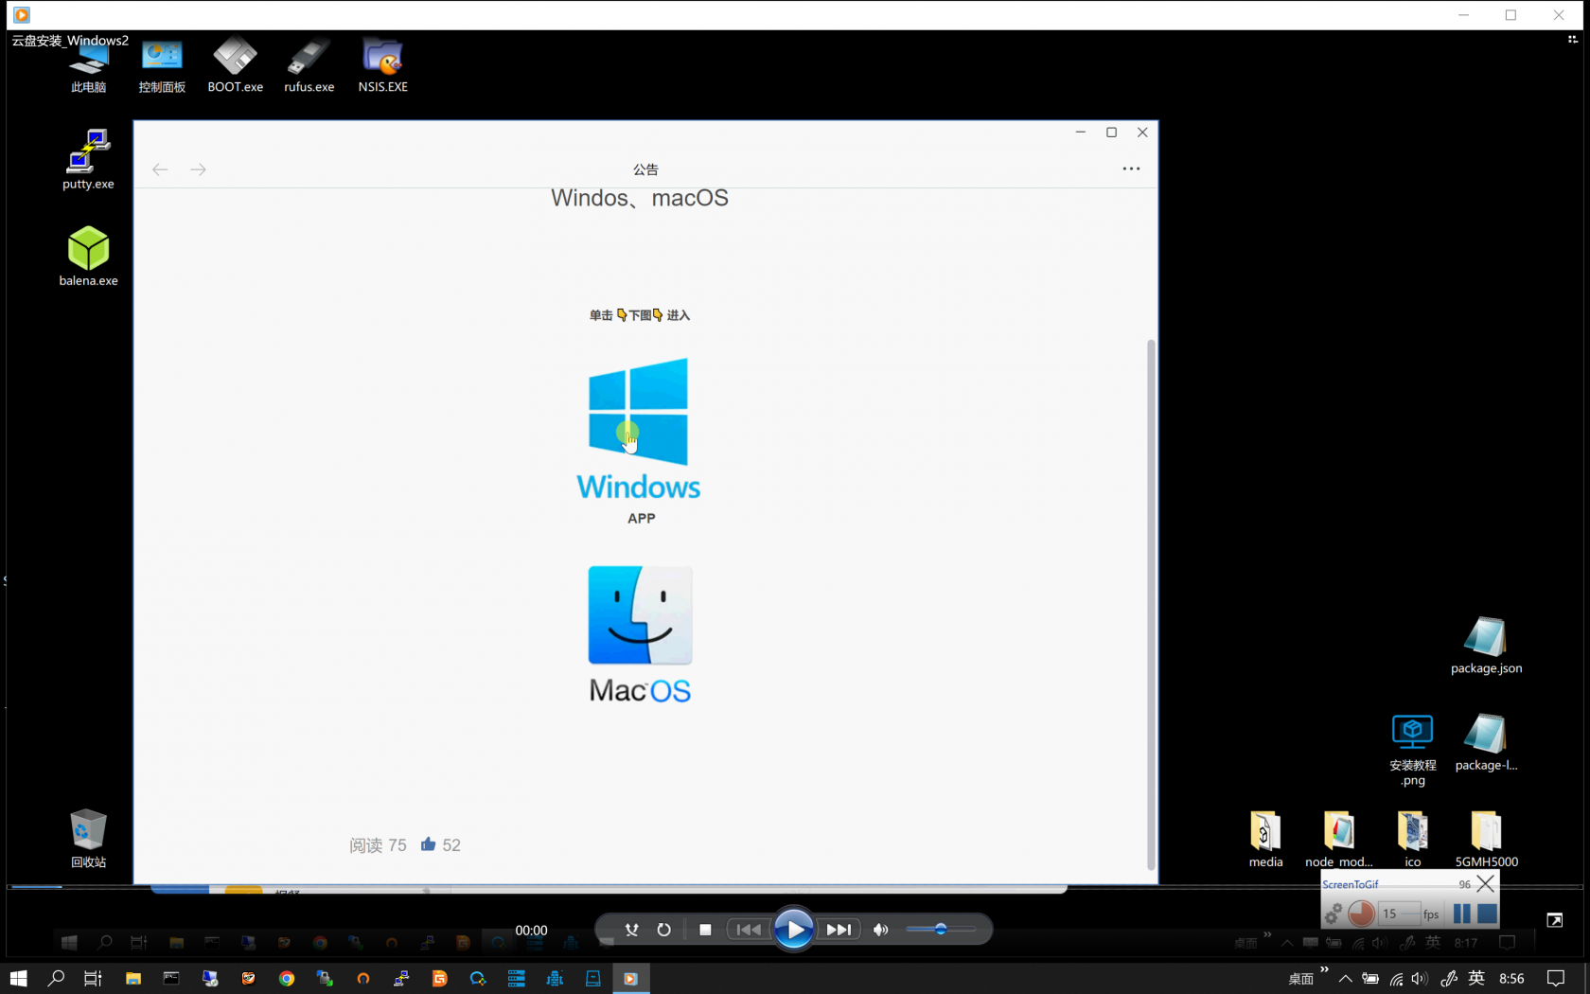
Task: Switch to Library view icon
Action: click(x=1573, y=40)
